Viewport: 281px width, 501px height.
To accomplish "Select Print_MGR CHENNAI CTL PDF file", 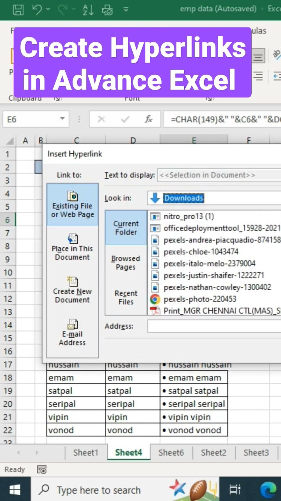I will tap(215, 311).
